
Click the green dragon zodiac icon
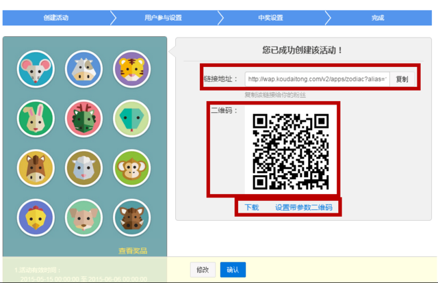[x=83, y=118]
